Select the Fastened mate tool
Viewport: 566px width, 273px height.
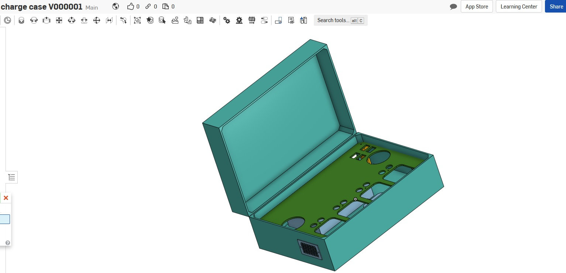click(x=21, y=21)
